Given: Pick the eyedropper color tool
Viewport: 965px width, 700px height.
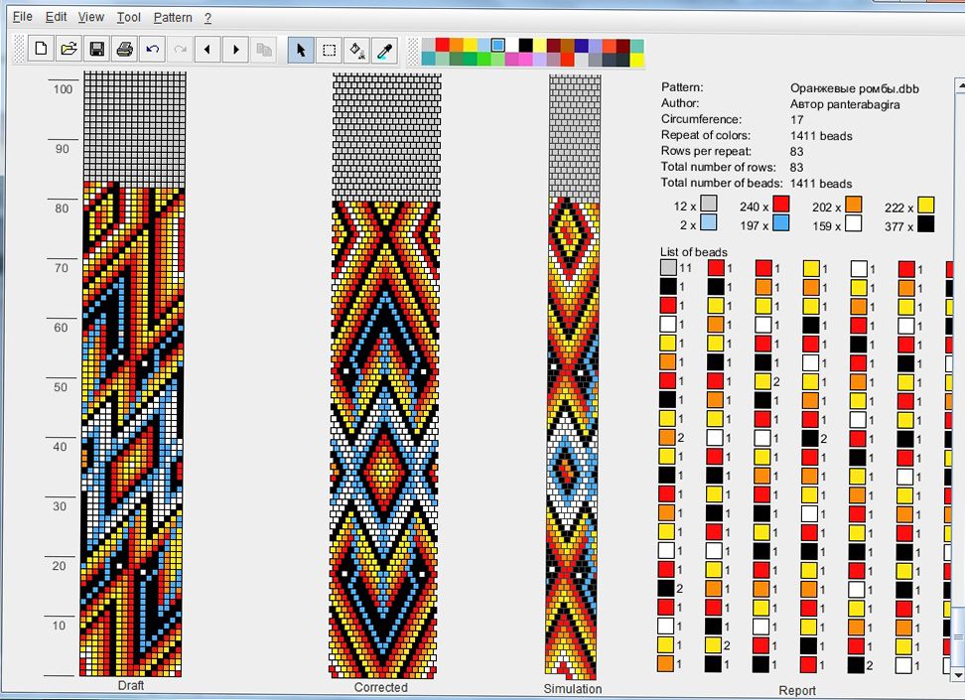Looking at the screenshot, I should coord(385,50).
